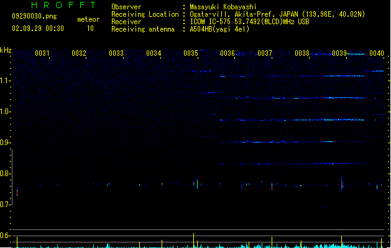This screenshot has height=248, width=391.
Task: Click the Receiver label
Action: pyautogui.click(x=126, y=22)
